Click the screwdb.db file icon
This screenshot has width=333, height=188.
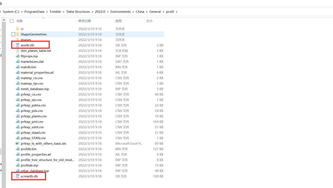(18, 176)
